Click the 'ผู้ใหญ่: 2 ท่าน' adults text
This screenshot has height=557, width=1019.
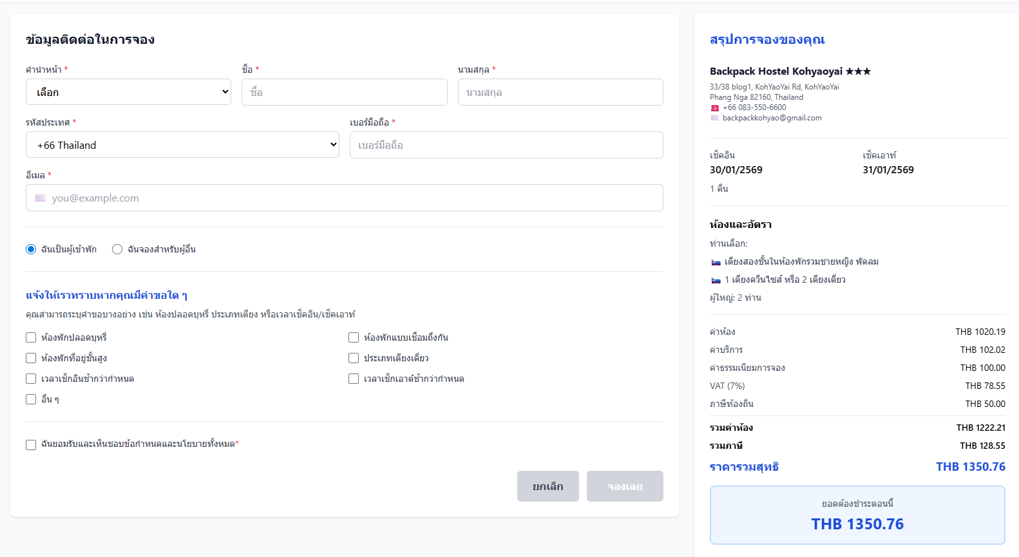point(736,297)
